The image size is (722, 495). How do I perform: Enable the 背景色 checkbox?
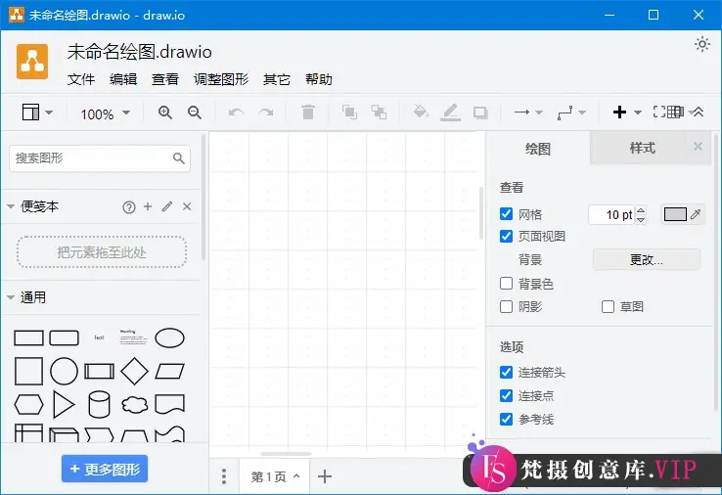(506, 283)
